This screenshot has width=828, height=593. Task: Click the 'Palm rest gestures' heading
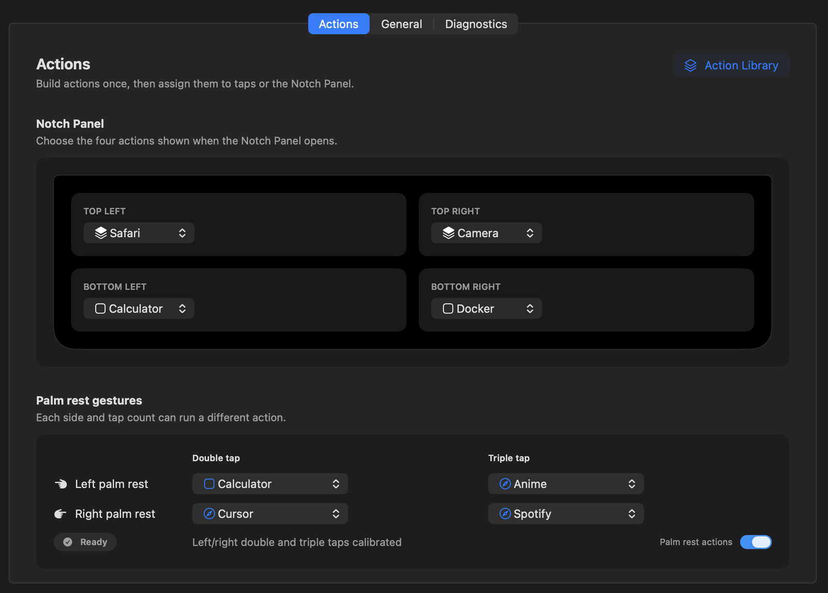click(x=89, y=400)
